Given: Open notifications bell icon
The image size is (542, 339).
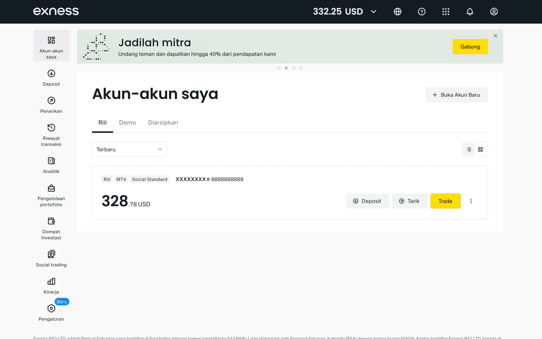Looking at the screenshot, I should point(470,12).
